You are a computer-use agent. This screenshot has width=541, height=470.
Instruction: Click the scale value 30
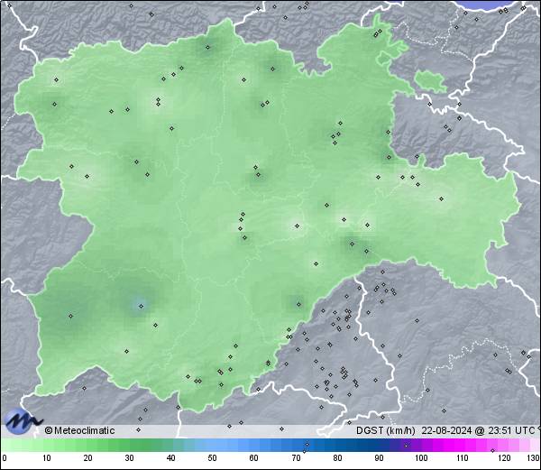coord(129,458)
